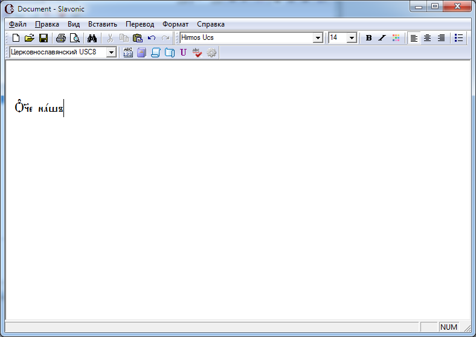
Task: Create a new document with toolbar icon
Action: pyautogui.click(x=16, y=38)
